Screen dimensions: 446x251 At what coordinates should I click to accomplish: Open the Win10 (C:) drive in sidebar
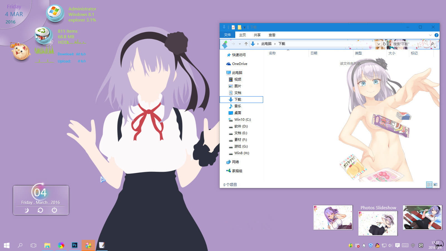pyautogui.click(x=242, y=120)
